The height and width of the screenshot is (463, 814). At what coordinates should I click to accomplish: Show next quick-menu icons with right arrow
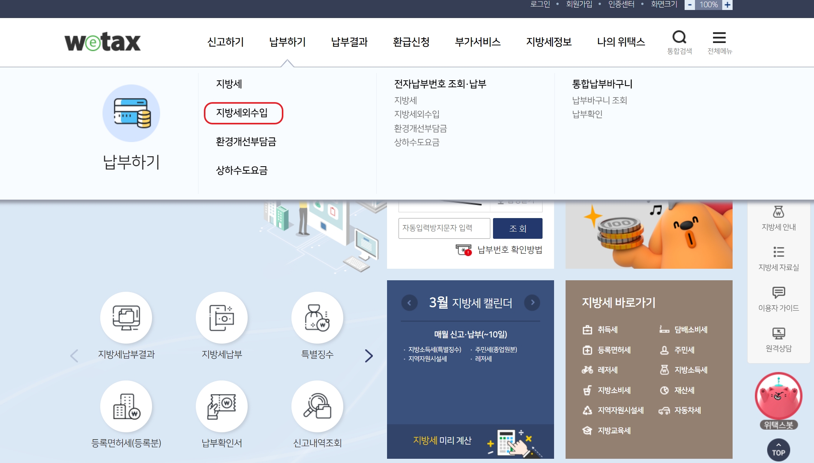[369, 356]
